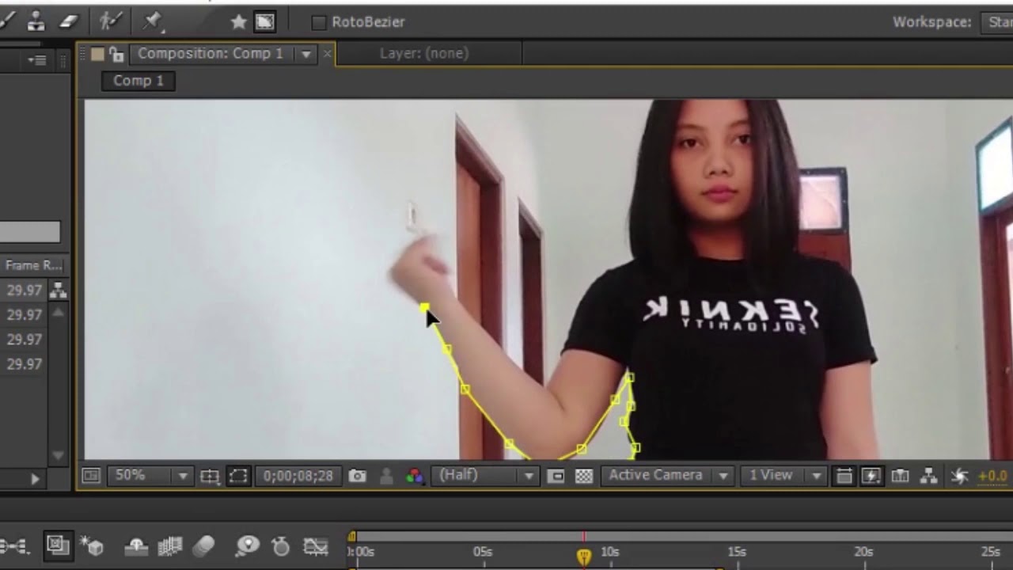
Task: Open the (Half) resolution dropdown
Action: tap(484, 476)
